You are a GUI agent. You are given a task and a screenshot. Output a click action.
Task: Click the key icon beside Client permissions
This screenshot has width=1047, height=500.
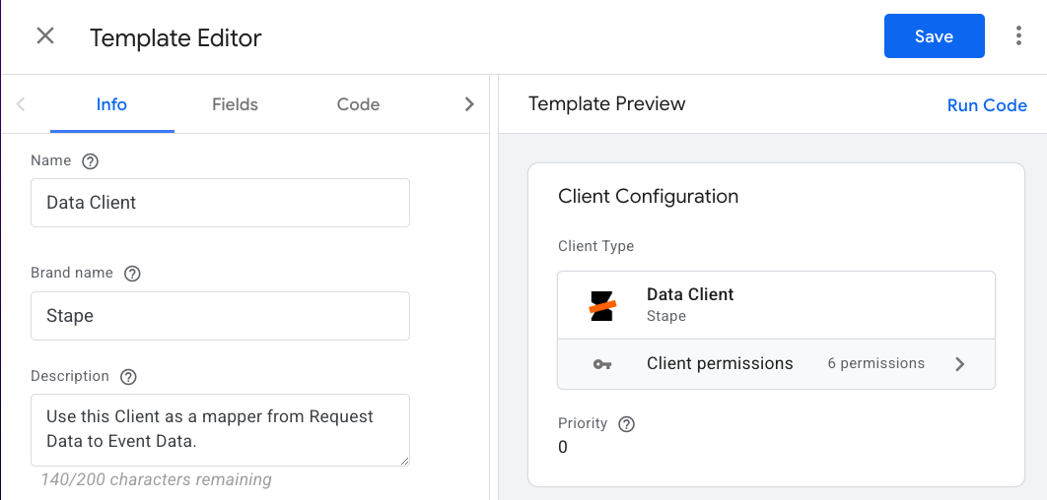[602, 364]
